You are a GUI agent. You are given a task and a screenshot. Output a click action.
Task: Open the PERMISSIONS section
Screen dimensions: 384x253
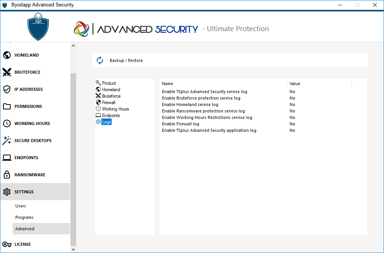tap(35, 106)
